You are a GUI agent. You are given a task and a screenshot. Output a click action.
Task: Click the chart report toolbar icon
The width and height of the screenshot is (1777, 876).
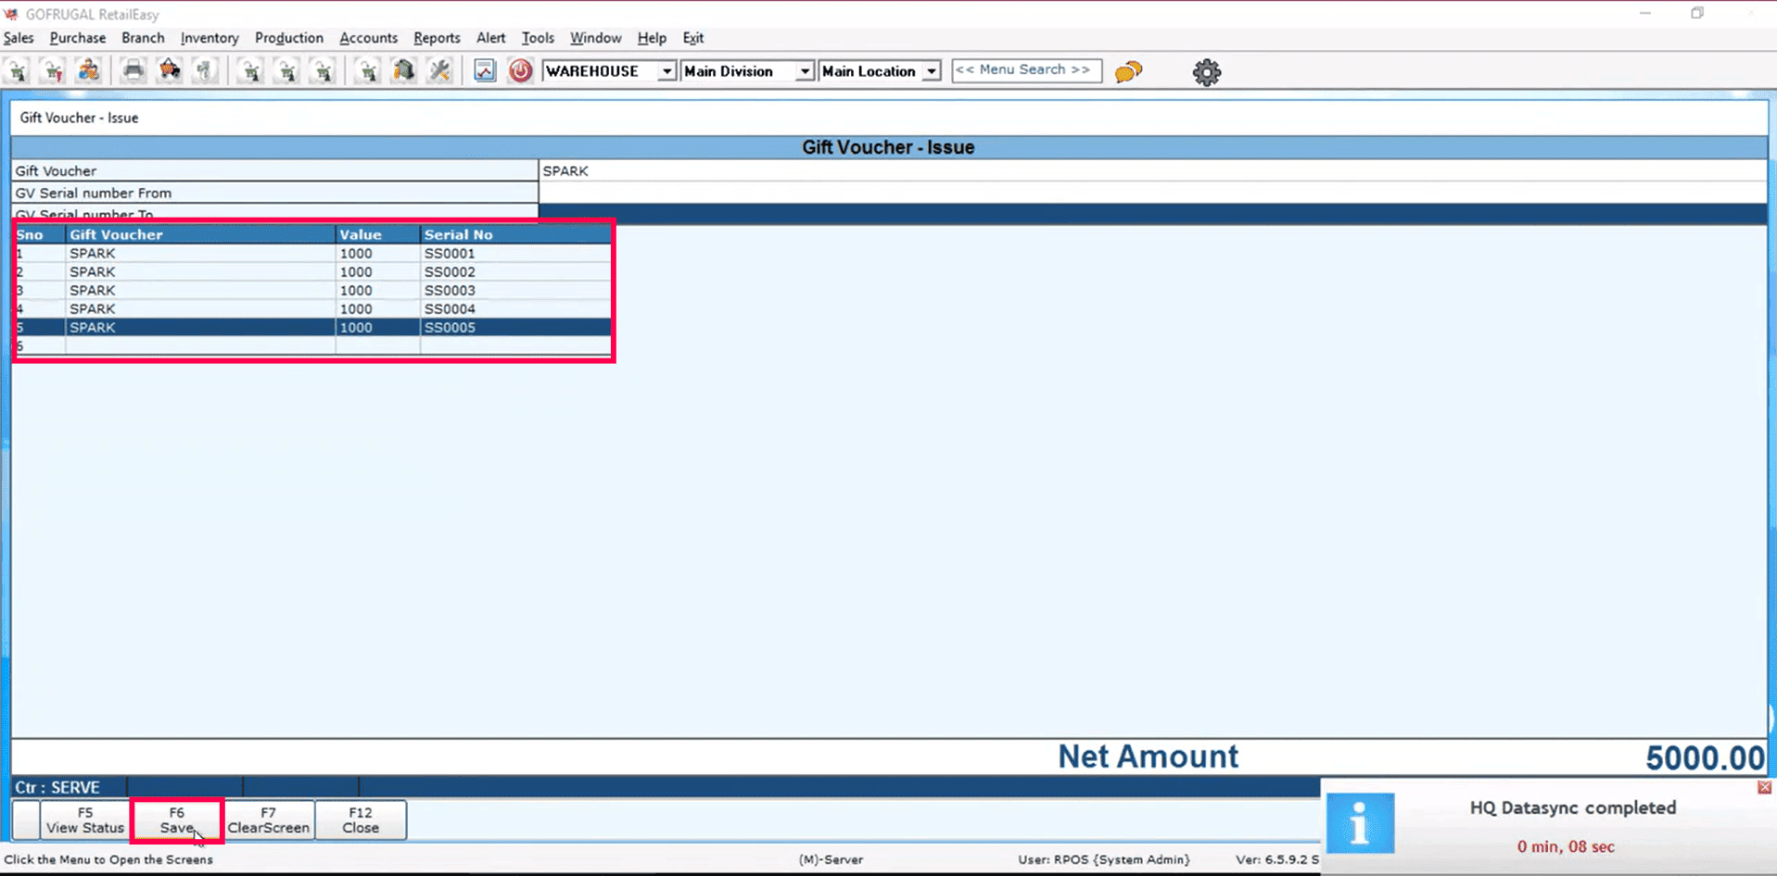point(485,71)
